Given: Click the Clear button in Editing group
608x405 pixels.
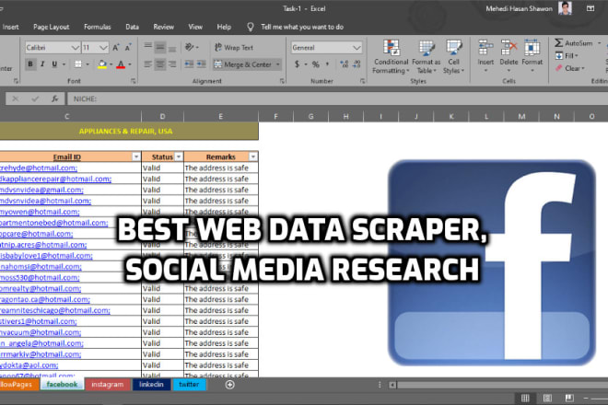Looking at the screenshot, I should coord(571,68).
